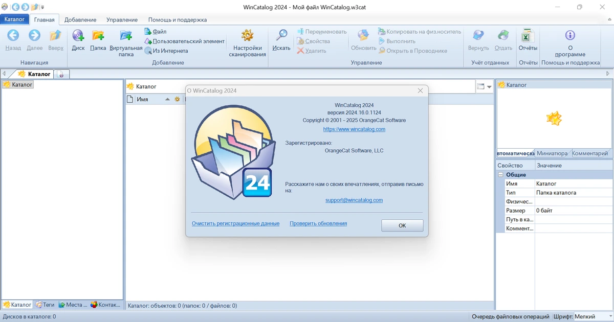Switch to the Главная ribbon tab

(x=45, y=19)
